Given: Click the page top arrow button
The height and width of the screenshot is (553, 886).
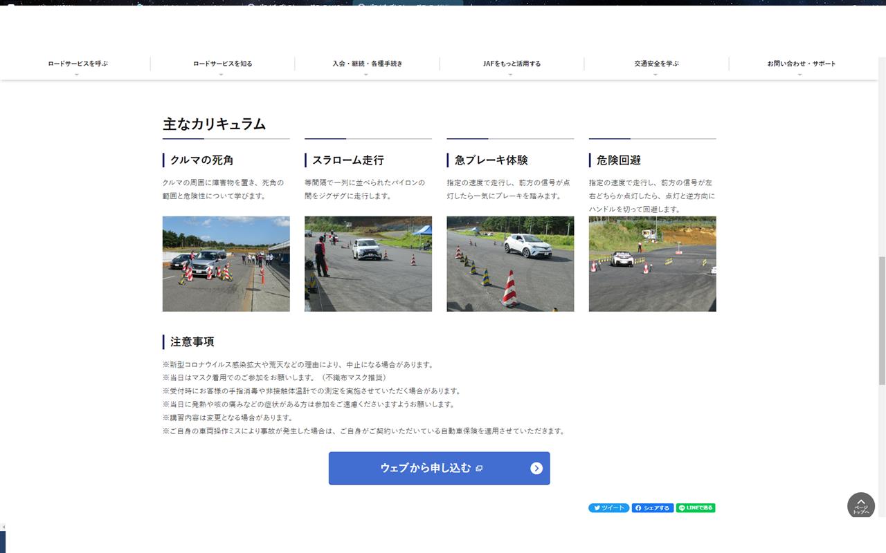Looking at the screenshot, I should (x=860, y=505).
